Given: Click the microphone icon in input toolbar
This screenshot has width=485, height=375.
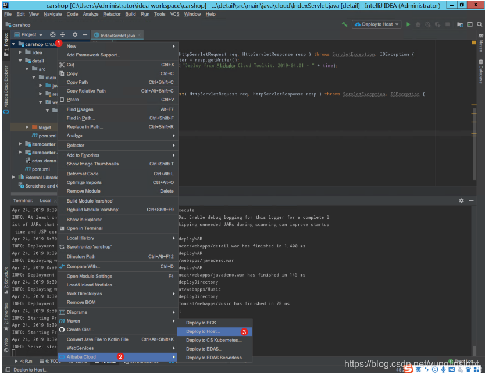Looking at the screenshot, I should point(443,369).
